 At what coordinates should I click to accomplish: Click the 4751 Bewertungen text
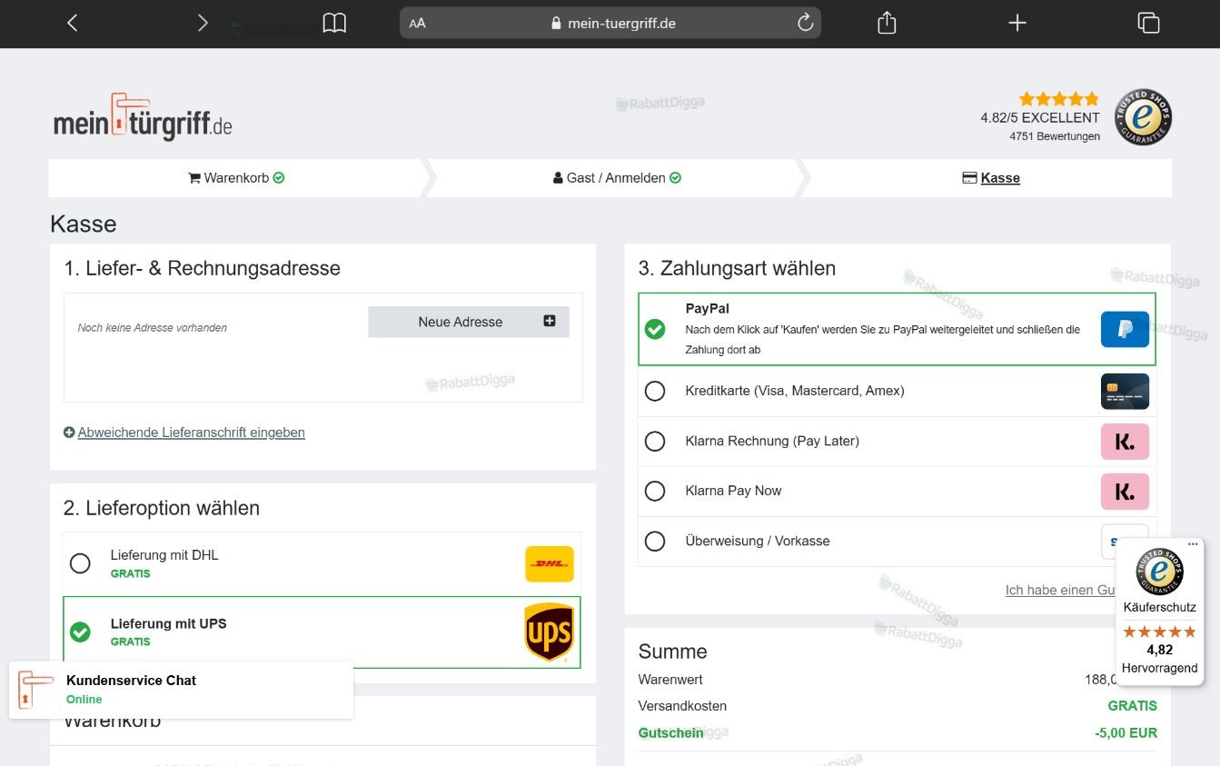1055,136
